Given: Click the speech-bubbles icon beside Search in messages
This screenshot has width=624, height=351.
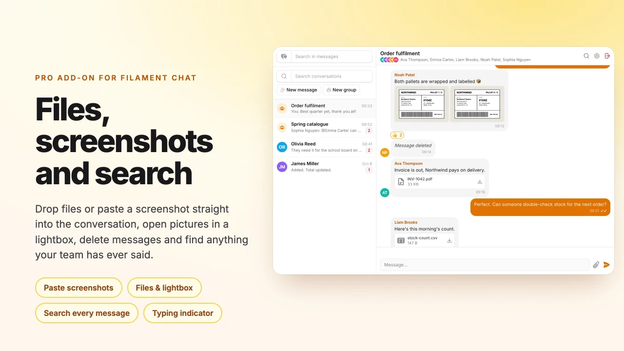Looking at the screenshot, I should 284,57.
